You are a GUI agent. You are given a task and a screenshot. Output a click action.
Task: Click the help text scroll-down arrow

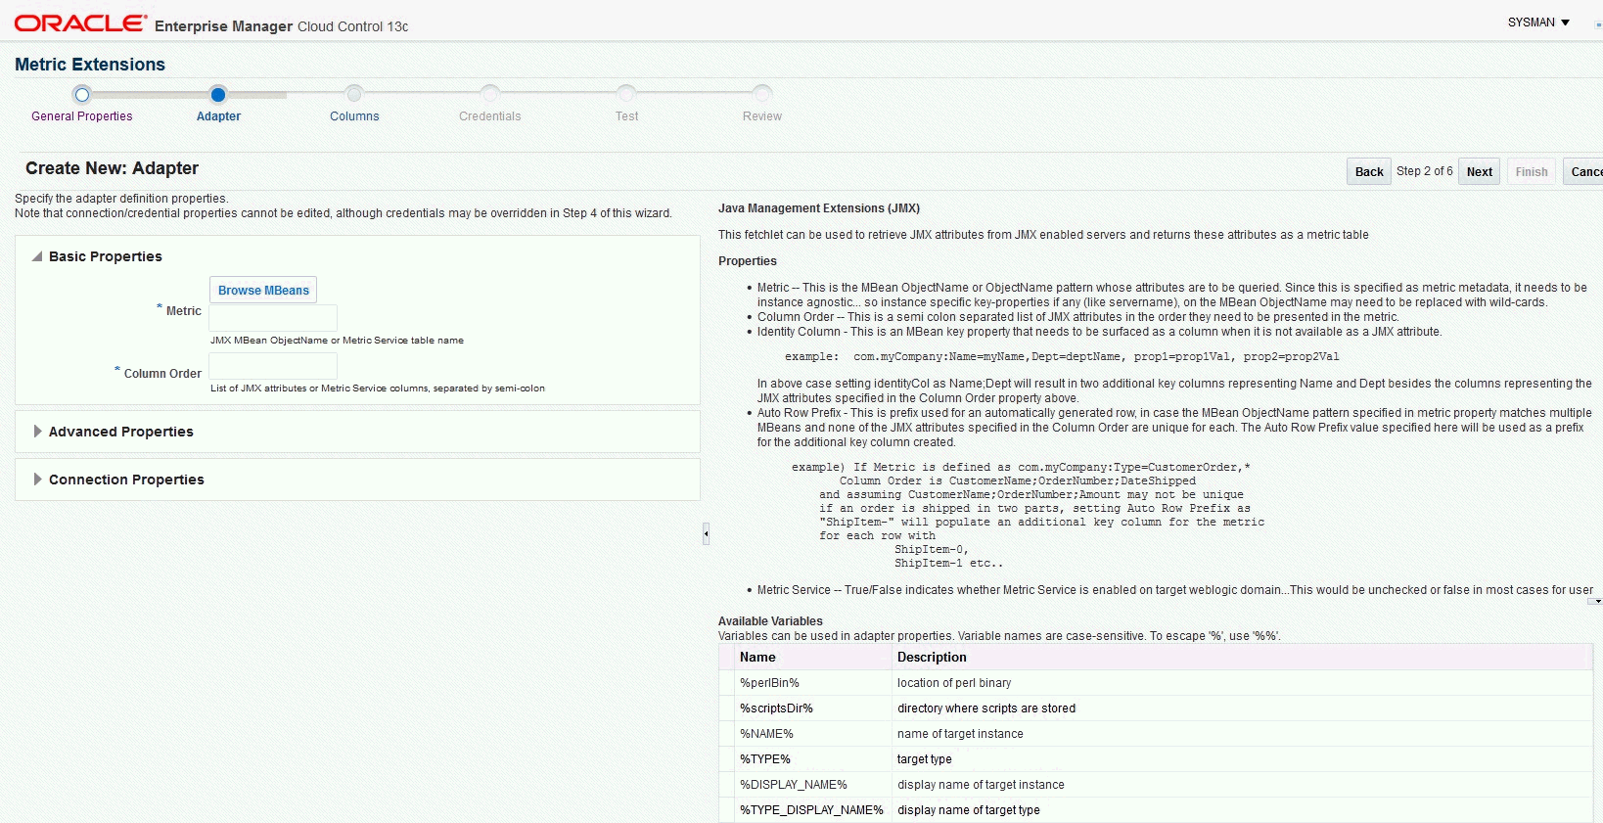[1597, 601]
